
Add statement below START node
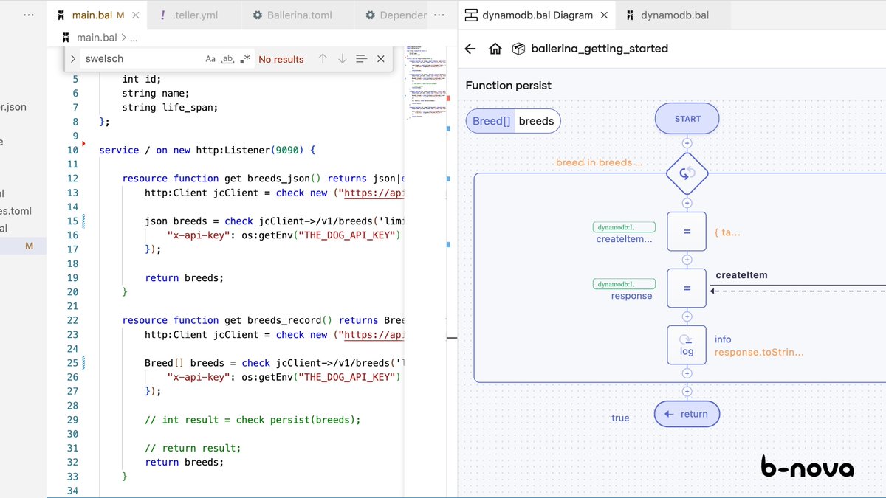click(687, 143)
